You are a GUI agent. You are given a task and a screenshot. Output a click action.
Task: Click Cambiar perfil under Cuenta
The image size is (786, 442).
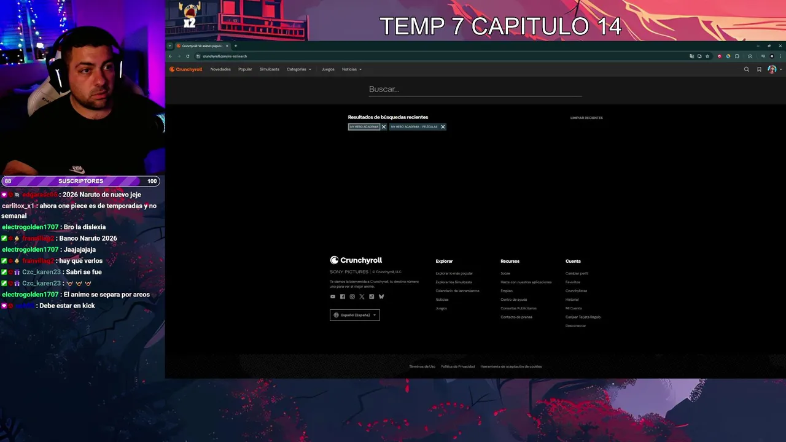577,274
